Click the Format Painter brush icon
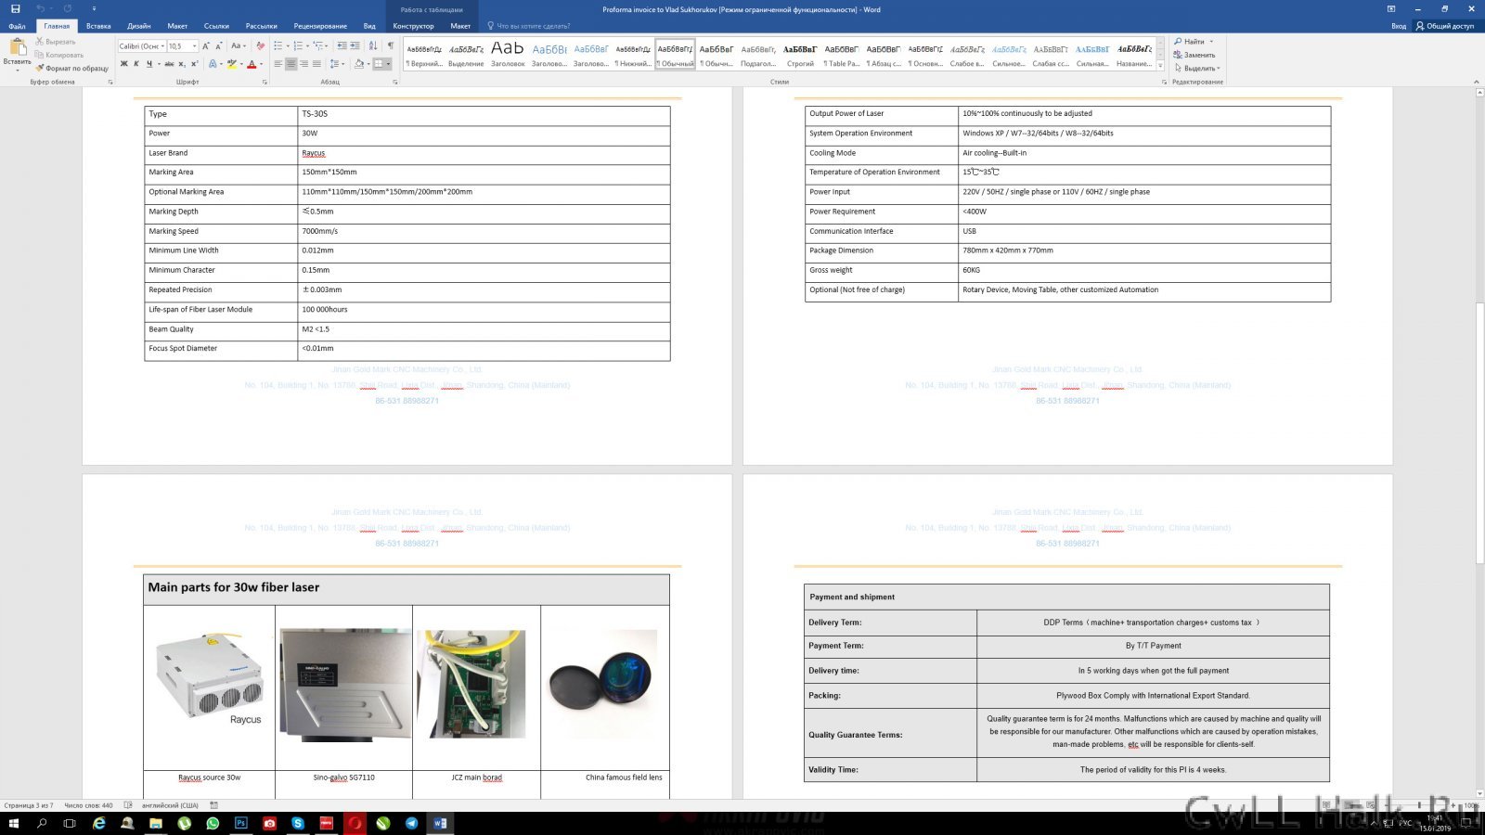The width and height of the screenshot is (1485, 835). click(x=40, y=68)
